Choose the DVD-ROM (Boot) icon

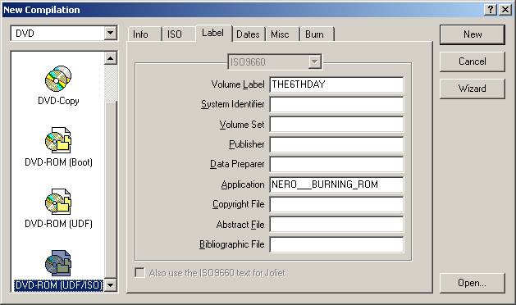pos(58,140)
